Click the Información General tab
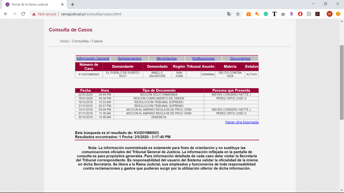344x193 pixels. click(x=93, y=58)
